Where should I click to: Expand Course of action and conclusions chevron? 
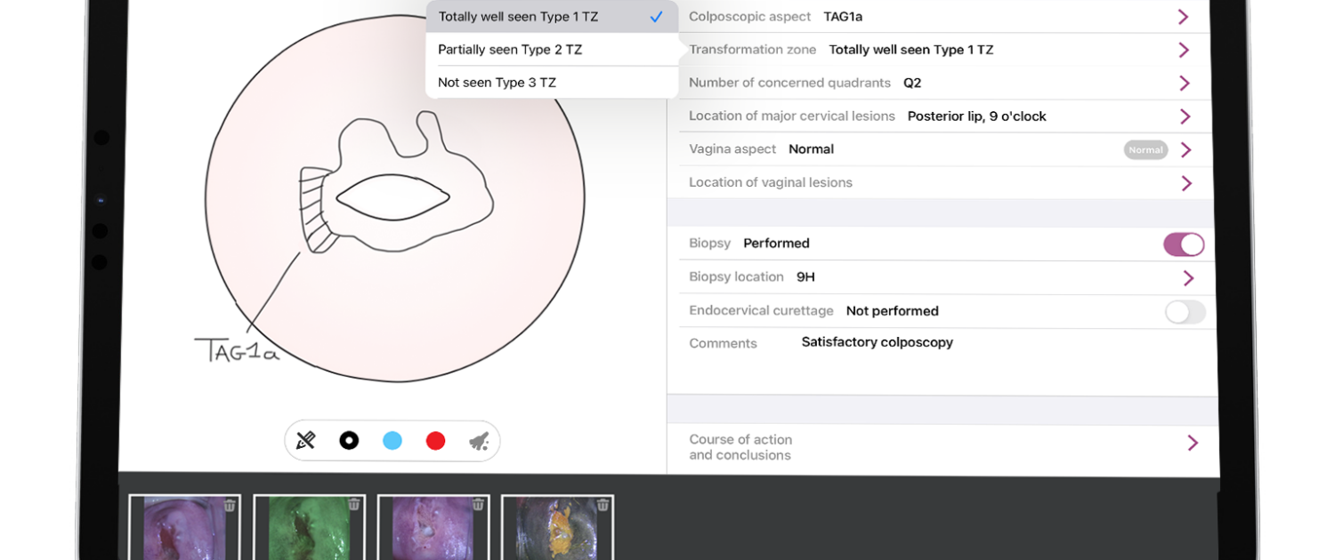click(1193, 443)
